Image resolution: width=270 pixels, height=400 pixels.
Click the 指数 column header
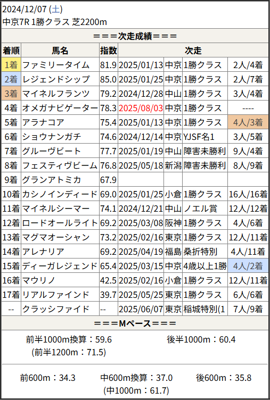pyautogui.click(x=109, y=51)
